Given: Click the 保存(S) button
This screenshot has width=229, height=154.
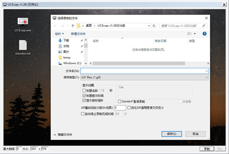Looking at the screenshot, I should [171, 134].
